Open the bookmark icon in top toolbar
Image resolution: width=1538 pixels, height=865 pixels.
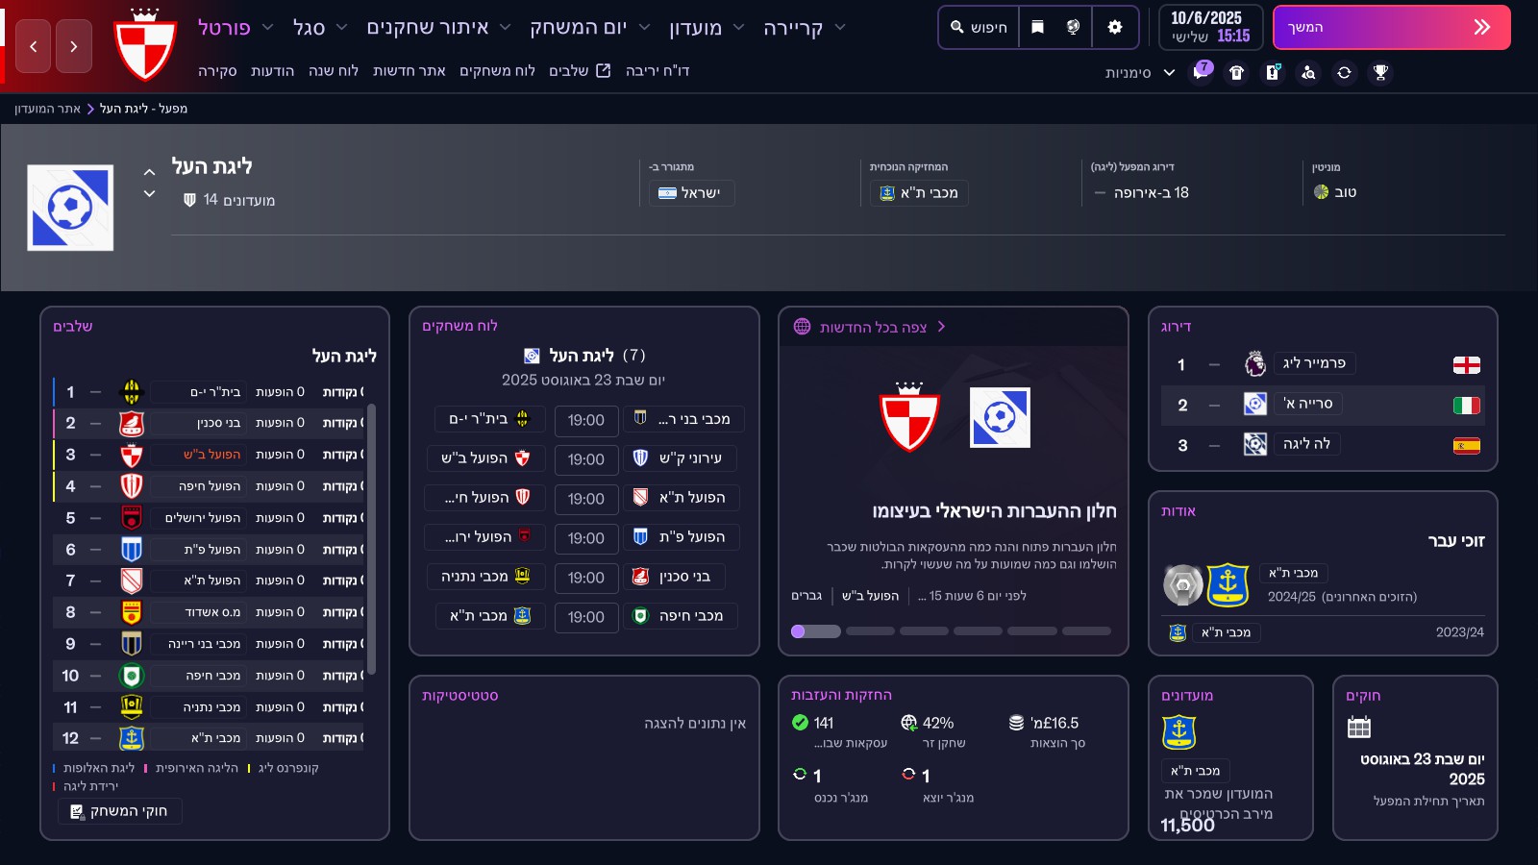pyautogui.click(x=1037, y=27)
